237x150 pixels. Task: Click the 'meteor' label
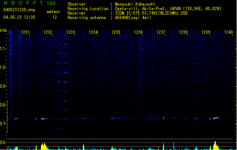[x=54, y=12]
